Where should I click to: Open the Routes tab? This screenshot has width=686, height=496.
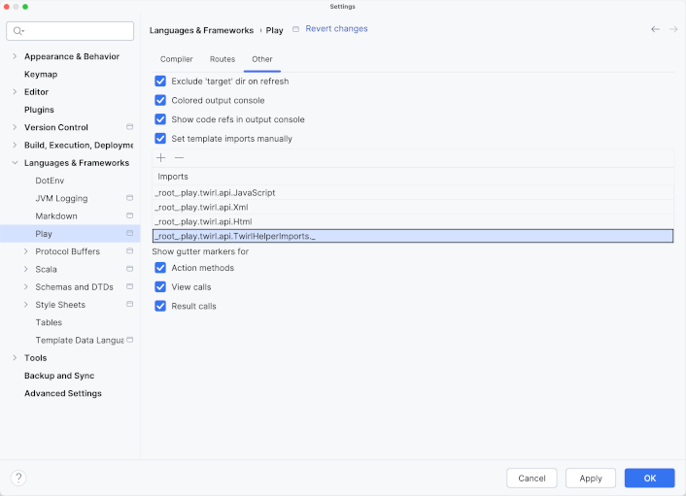click(223, 59)
